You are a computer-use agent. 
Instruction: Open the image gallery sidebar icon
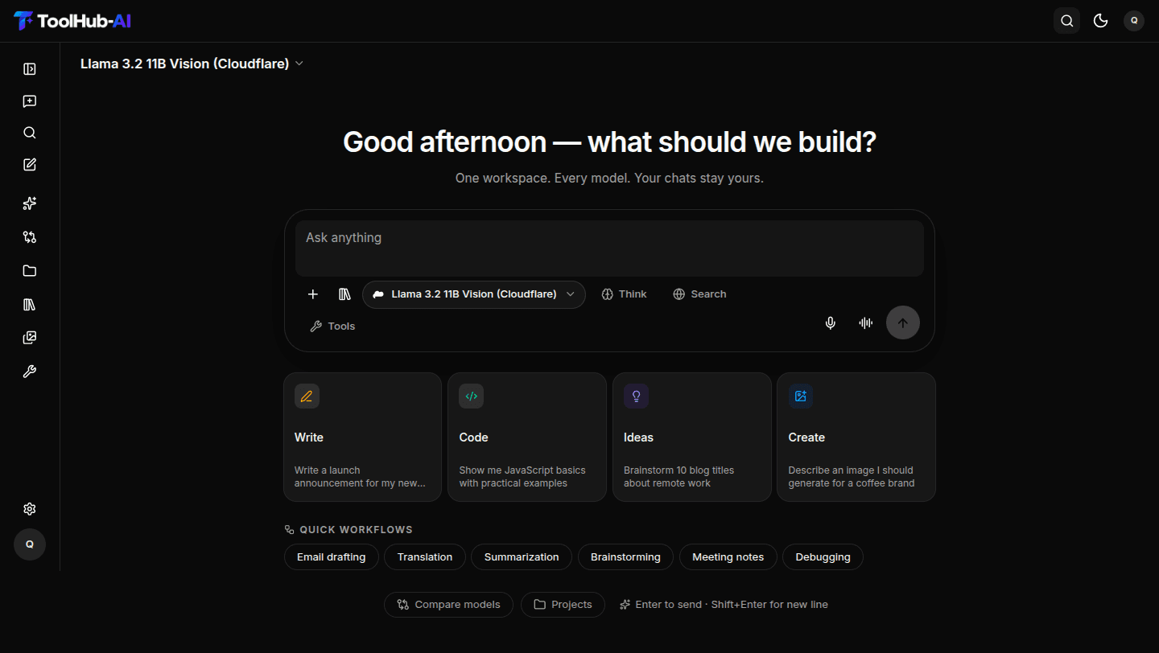point(30,338)
